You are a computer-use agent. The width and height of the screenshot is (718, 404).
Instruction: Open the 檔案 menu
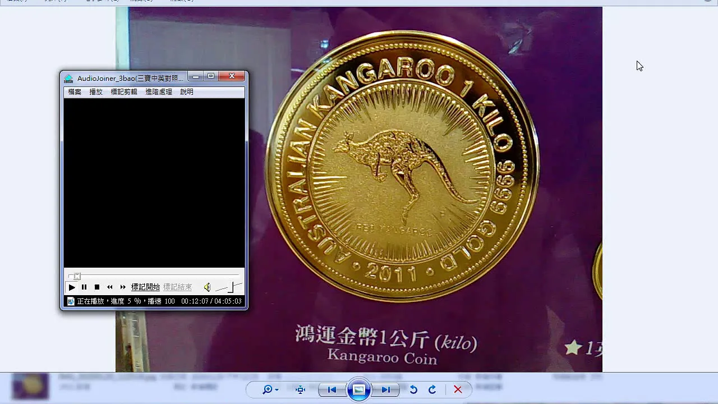tap(75, 92)
